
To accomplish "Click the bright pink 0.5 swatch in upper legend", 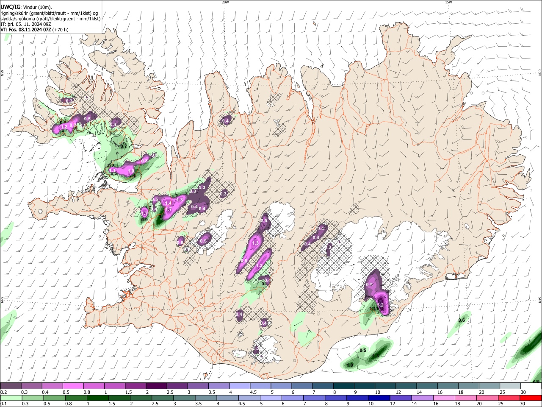I will pyautogui.click(x=73, y=386).
